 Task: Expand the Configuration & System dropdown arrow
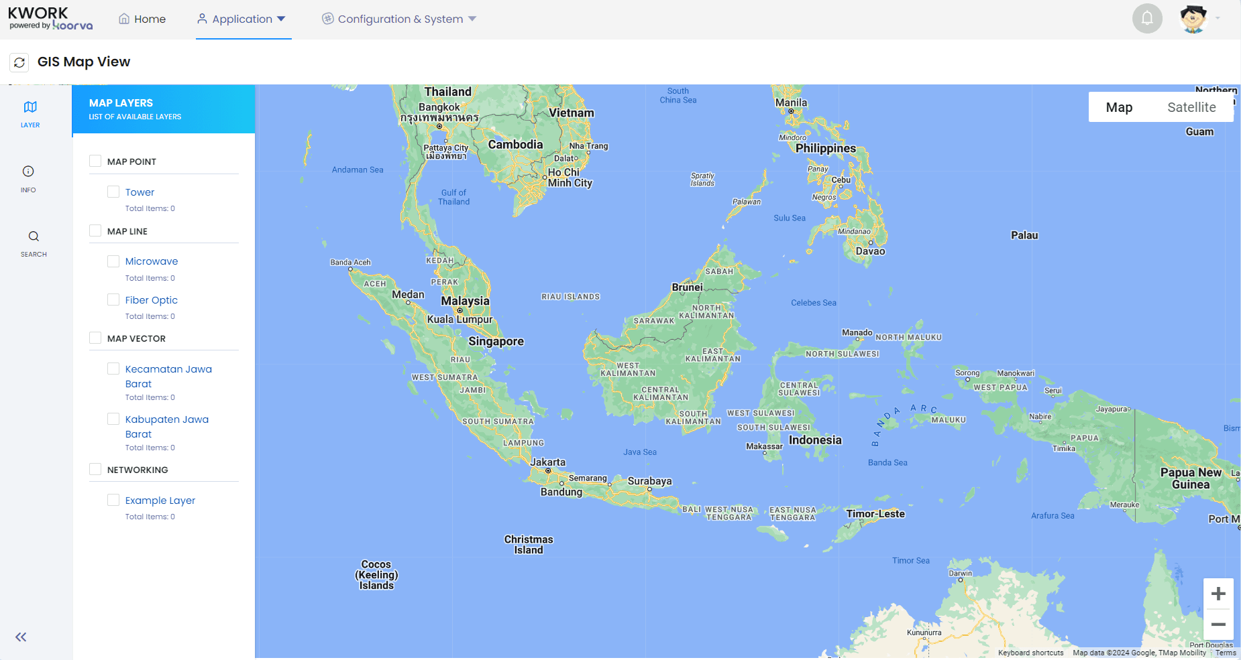pos(472,19)
